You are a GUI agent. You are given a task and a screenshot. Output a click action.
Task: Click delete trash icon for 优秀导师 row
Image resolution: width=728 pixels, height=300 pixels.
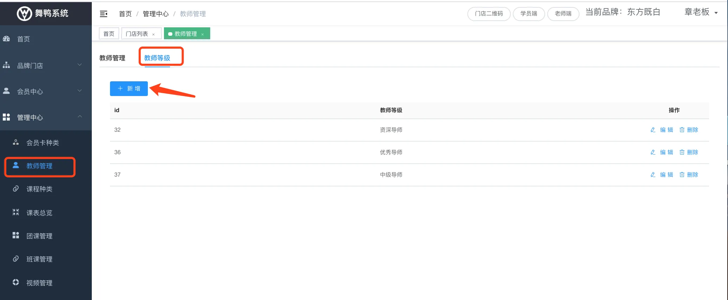(682, 152)
